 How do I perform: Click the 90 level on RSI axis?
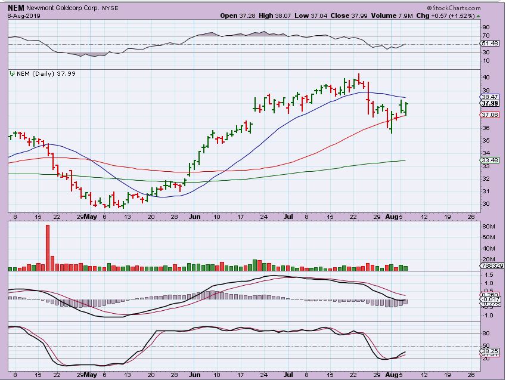[486, 27]
